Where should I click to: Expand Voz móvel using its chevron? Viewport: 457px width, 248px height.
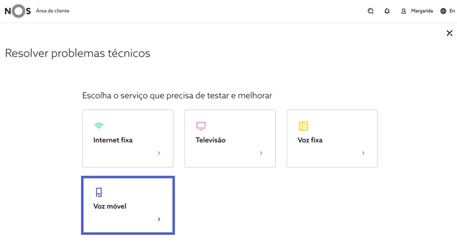pos(159,220)
